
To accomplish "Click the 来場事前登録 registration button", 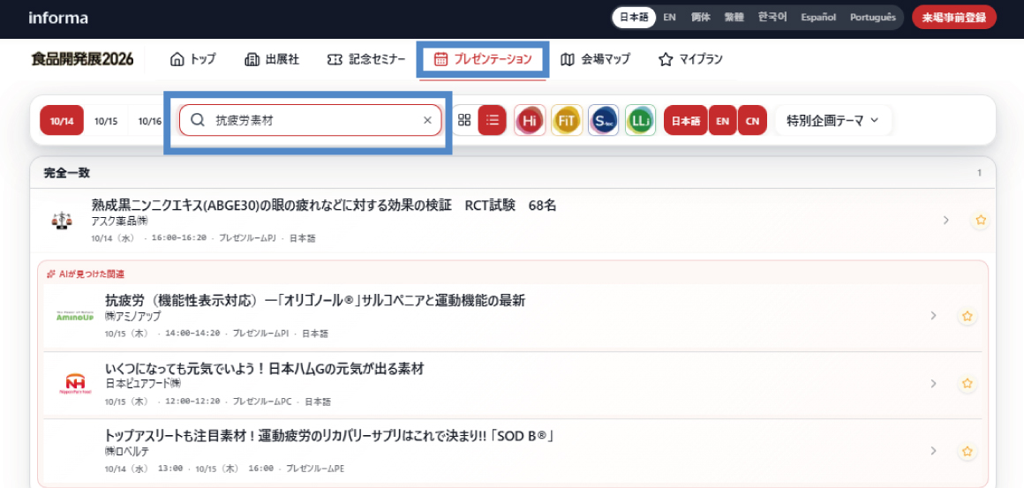I will [x=954, y=18].
